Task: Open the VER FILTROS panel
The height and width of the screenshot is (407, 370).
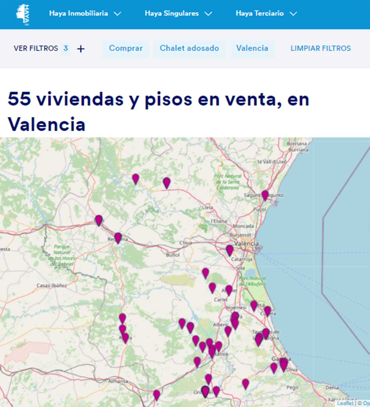Action: [36, 48]
